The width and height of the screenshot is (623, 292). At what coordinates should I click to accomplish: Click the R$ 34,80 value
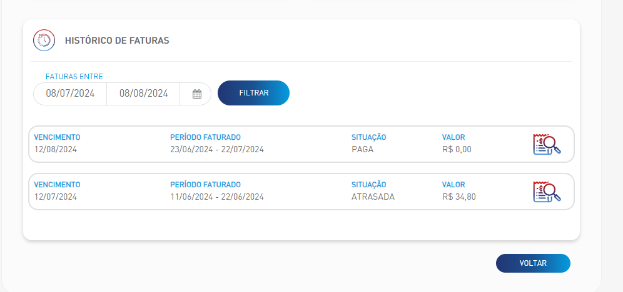point(459,197)
